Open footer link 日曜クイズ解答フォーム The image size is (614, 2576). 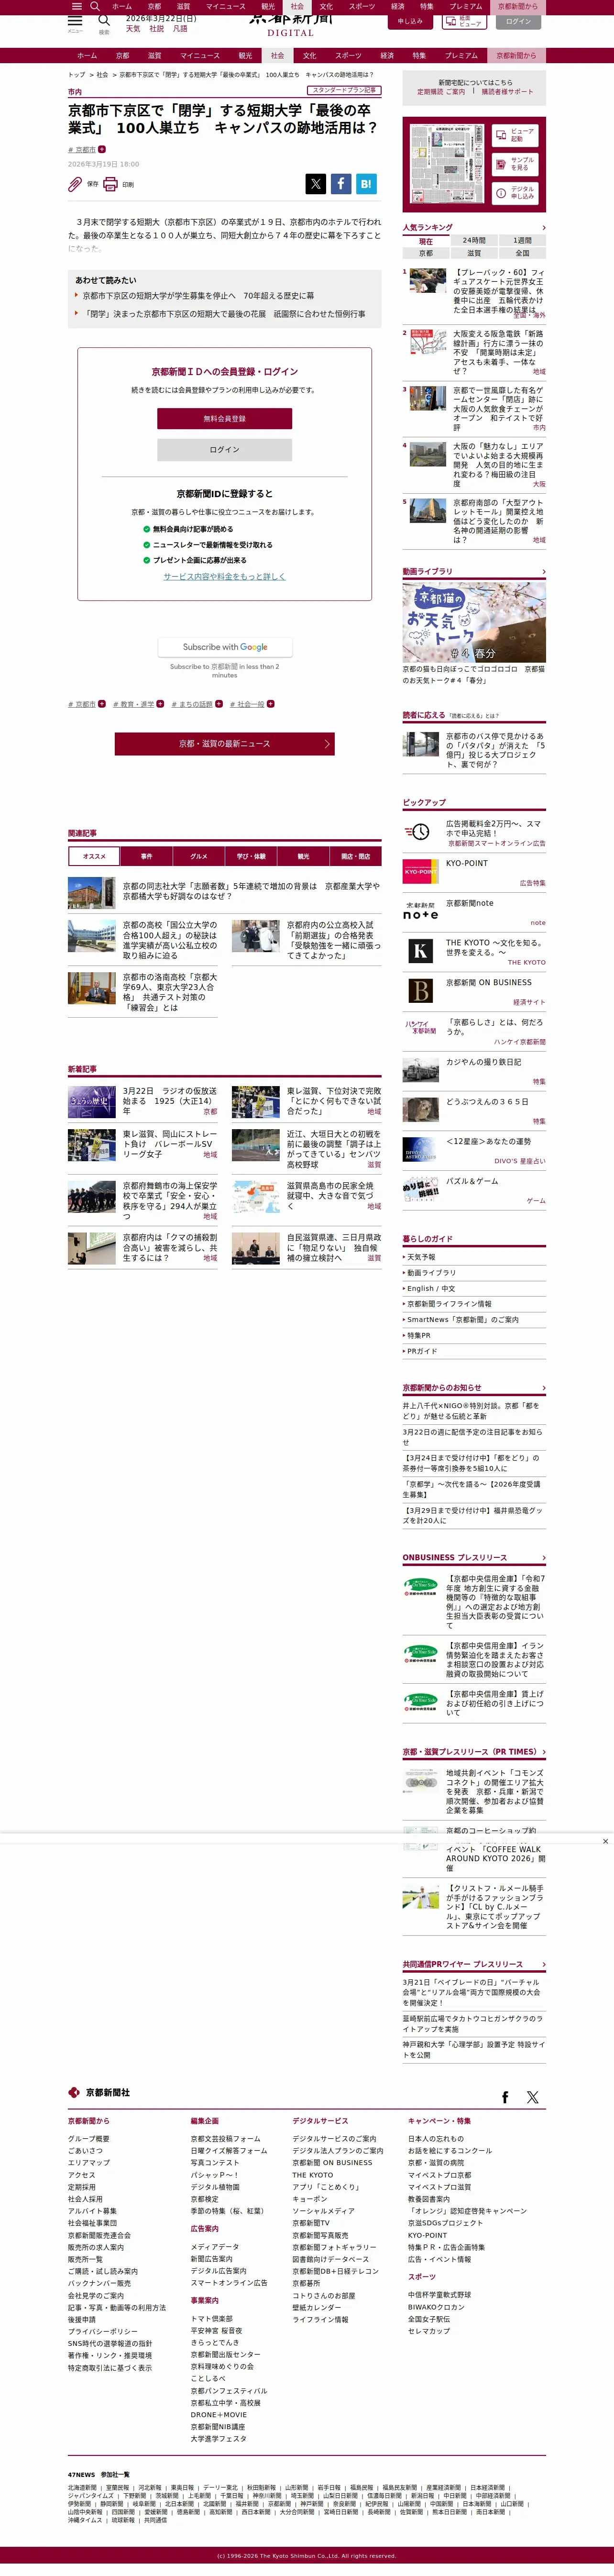click(229, 2150)
